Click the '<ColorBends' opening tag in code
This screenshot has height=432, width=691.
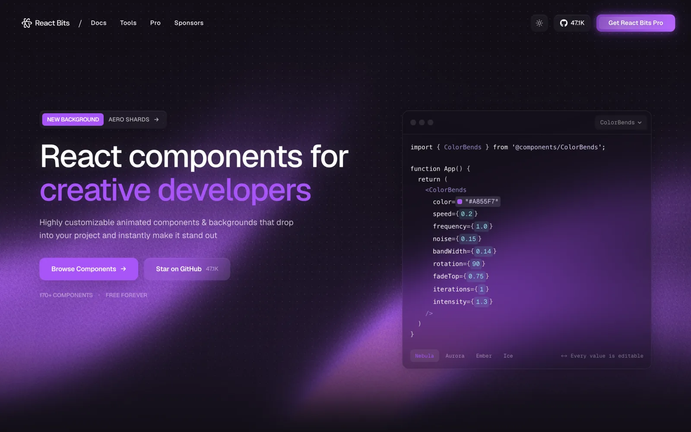[446, 190]
